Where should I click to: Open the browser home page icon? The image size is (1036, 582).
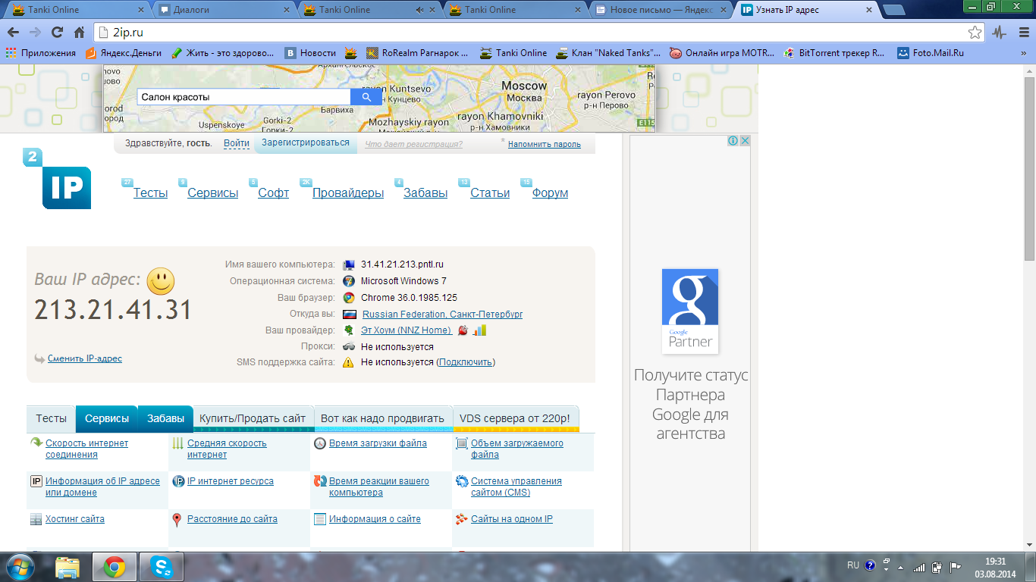click(79, 33)
